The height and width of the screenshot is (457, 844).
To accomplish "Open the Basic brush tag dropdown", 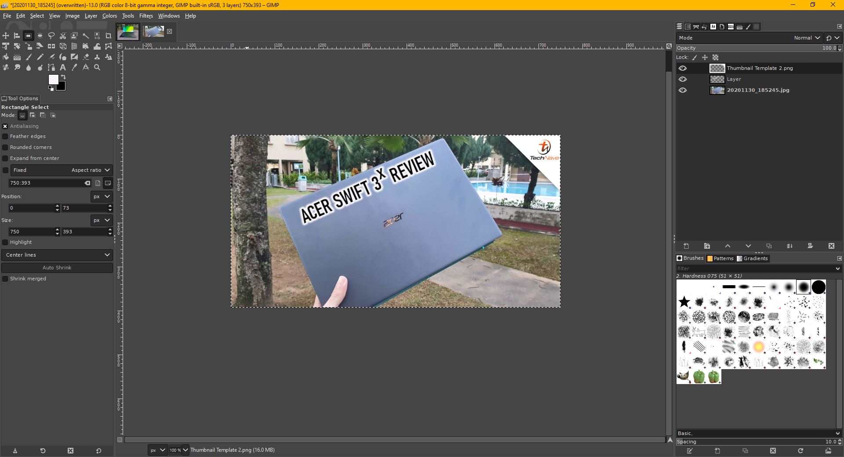I will point(837,433).
